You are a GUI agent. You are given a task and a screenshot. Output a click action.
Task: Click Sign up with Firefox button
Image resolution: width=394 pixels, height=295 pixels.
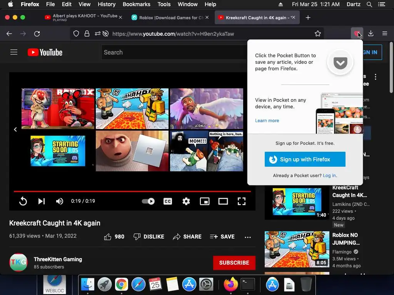click(305, 159)
